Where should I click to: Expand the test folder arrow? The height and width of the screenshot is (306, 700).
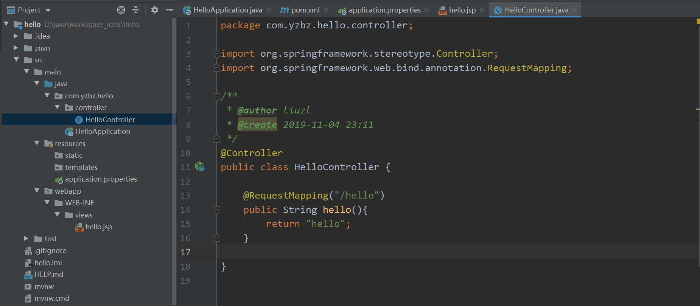(x=26, y=238)
